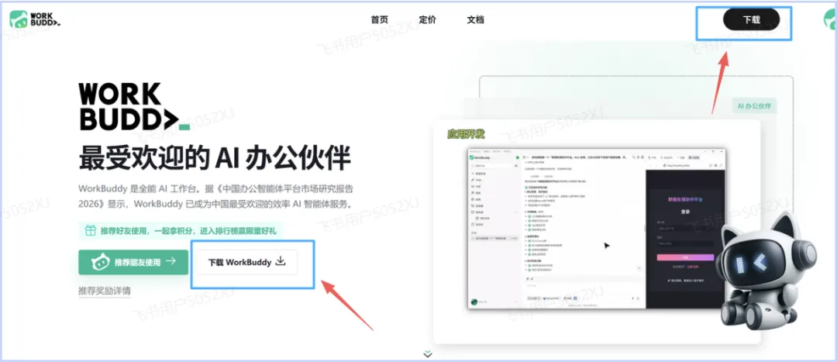Open the 推荐奖励详情 link
837x362 pixels.
pyautogui.click(x=104, y=291)
